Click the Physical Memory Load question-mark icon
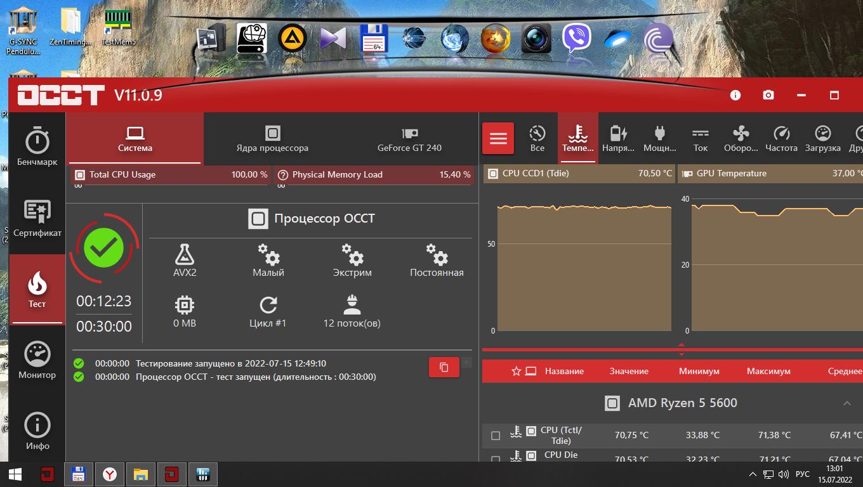Image resolution: width=863 pixels, height=487 pixels. pos(283,175)
